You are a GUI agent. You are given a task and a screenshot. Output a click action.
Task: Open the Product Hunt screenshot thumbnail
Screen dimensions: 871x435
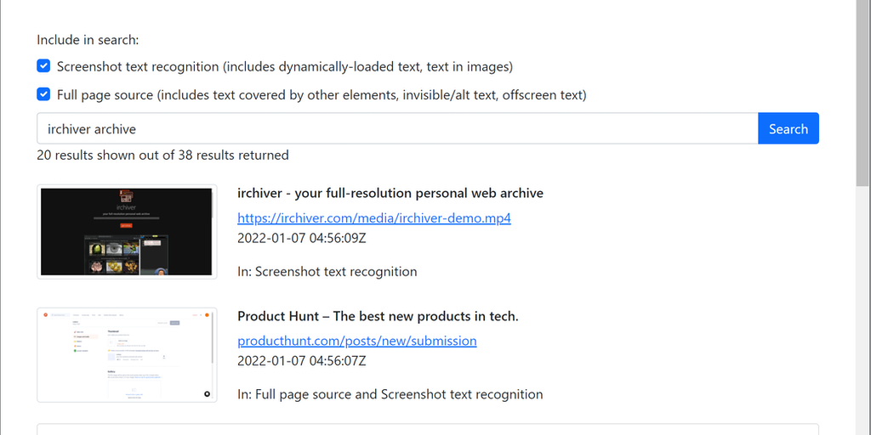127,354
